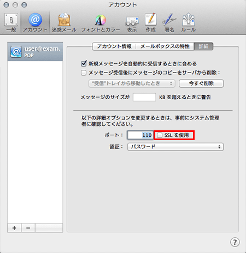Select the アカウント accounts toolbar icon
The height and width of the screenshot is (253, 246).
click(x=35, y=22)
